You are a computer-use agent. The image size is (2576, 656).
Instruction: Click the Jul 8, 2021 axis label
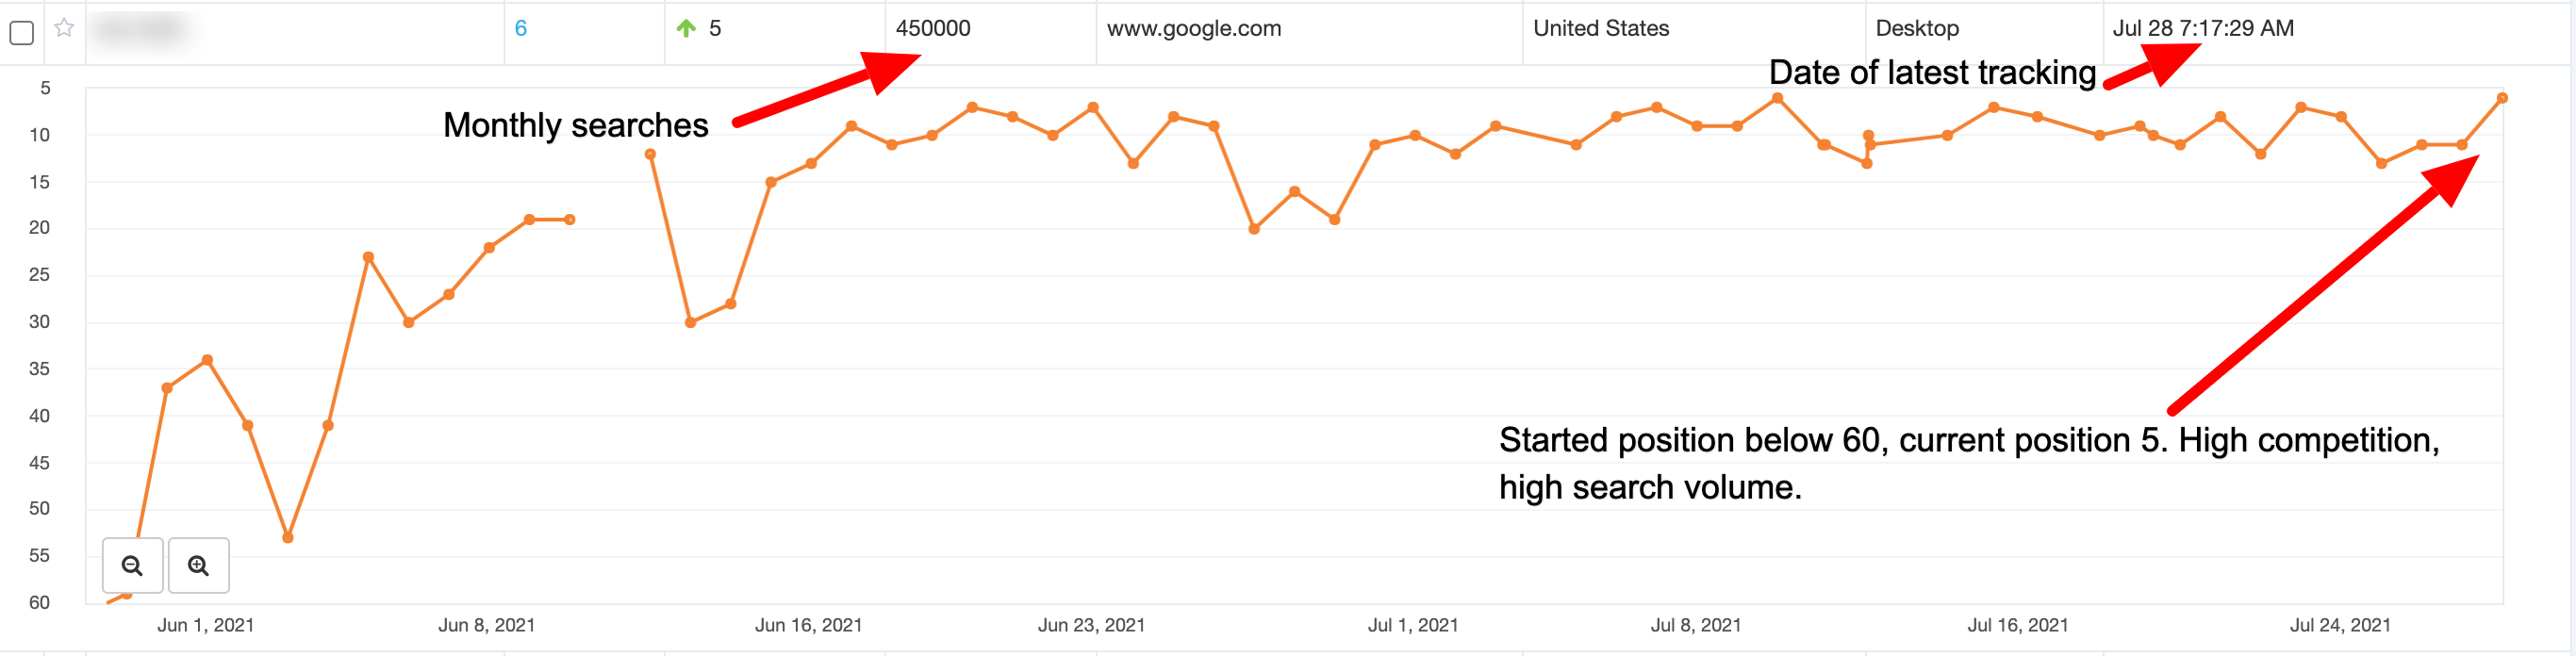point(1695,625)
